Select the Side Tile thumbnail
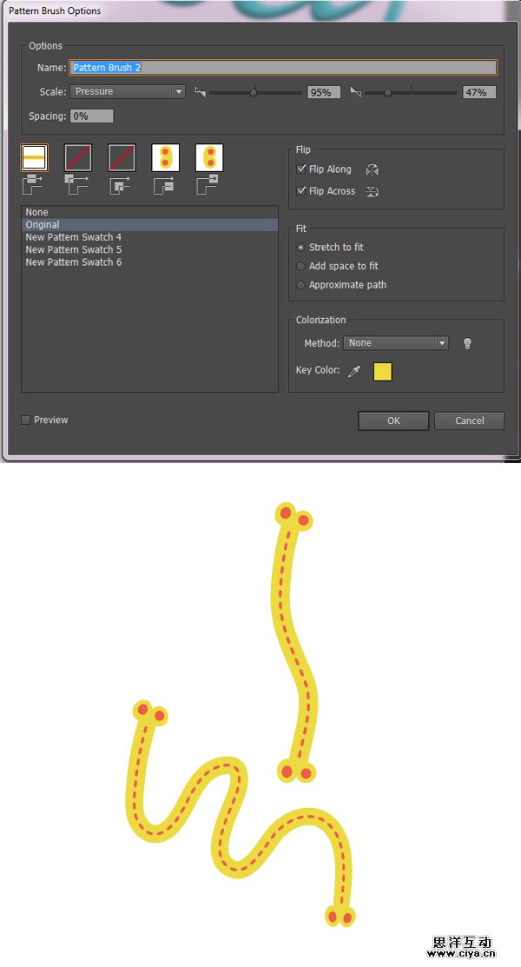Image resolution: width=521 pixels, height=967 pixels. pyautogui.click(x=35, y=158)
